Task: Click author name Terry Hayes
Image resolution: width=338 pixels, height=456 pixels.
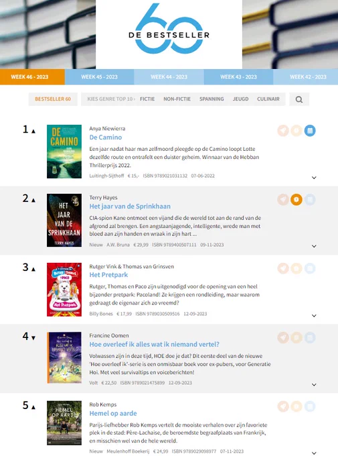Action: [103, 197]
